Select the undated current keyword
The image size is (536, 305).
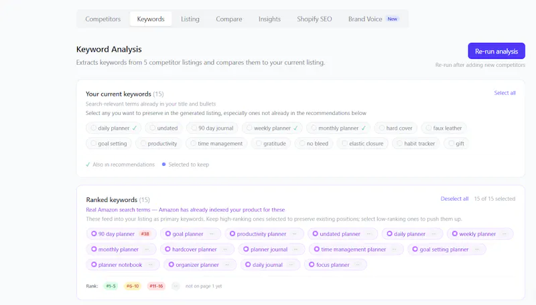tap(163, 128)
